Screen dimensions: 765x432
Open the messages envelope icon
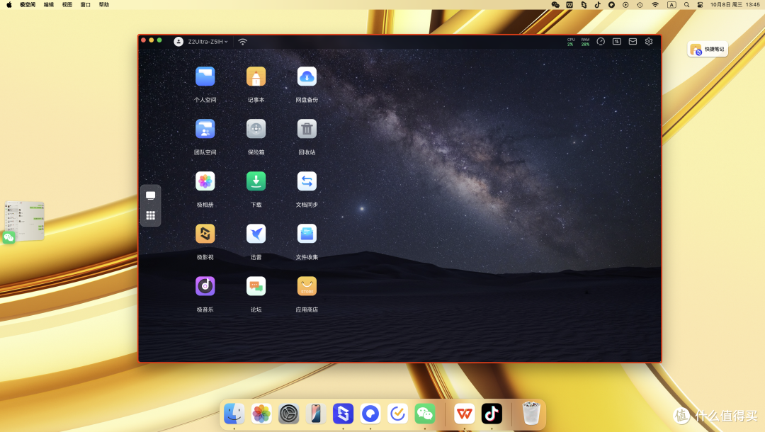[633, 42]
